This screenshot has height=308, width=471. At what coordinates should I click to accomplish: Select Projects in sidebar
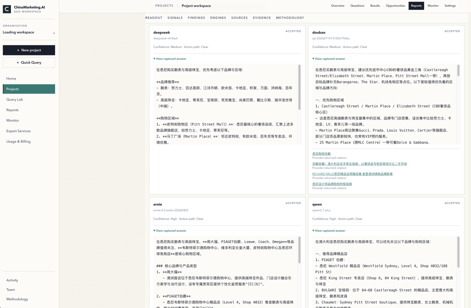click(x=29, y=89)
